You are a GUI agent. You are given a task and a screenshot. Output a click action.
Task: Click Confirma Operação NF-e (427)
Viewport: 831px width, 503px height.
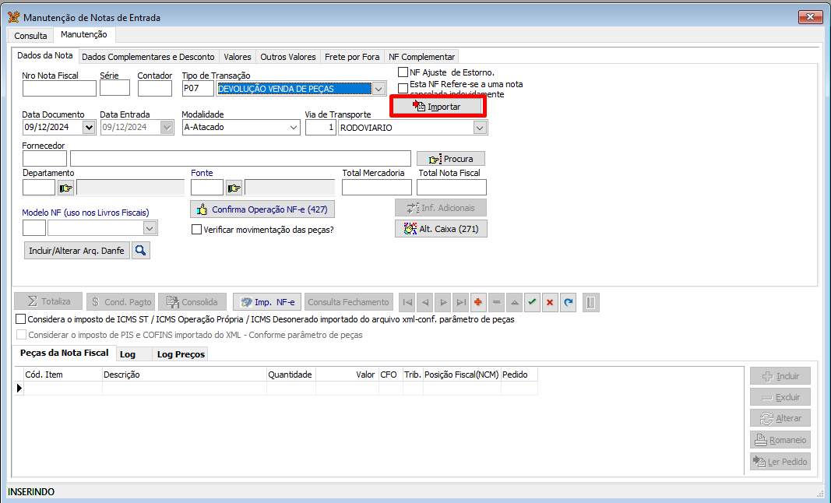262,209
